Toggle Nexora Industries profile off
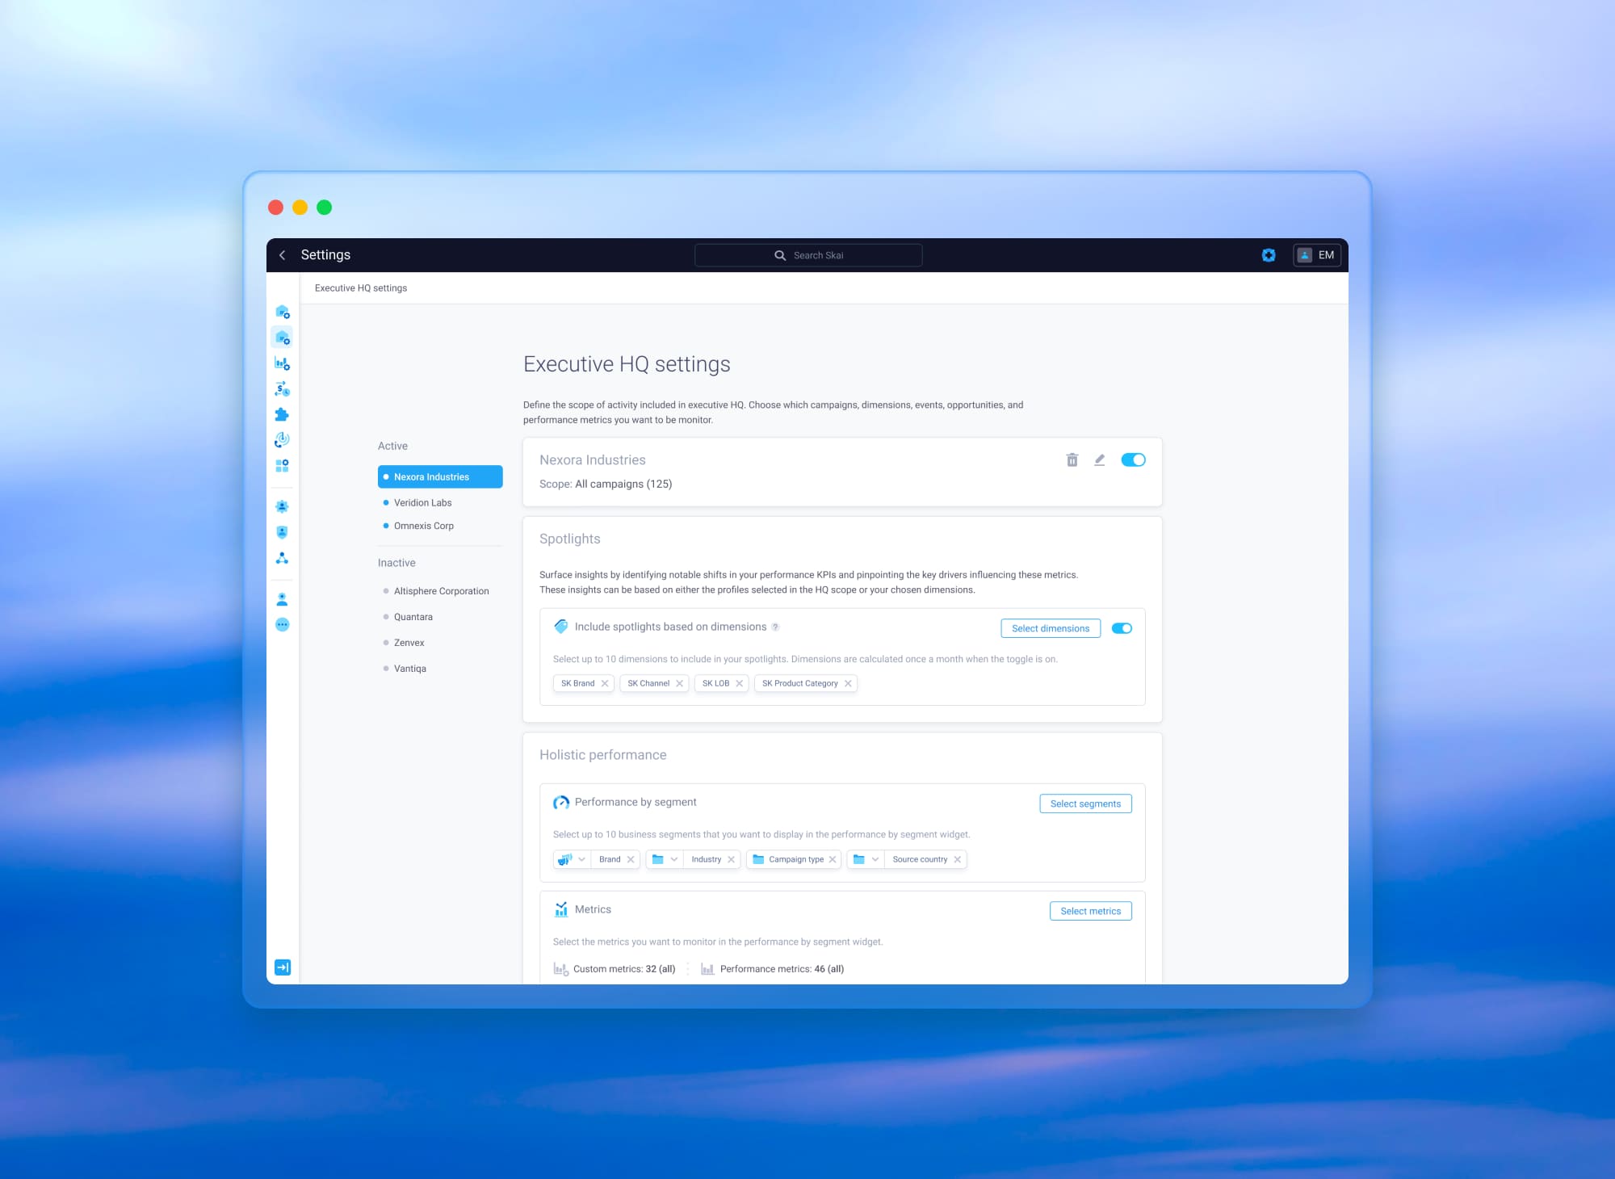The image size is (1615, 1179). coord(1133,460)
